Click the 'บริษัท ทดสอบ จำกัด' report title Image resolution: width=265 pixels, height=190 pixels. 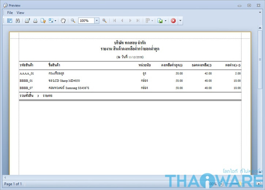point(130,43)
